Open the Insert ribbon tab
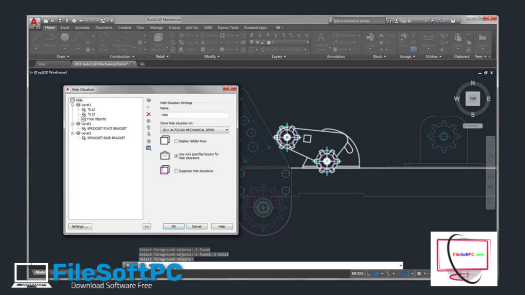The width and height of the screenshot is (525, 295). [x=65, y=28]
